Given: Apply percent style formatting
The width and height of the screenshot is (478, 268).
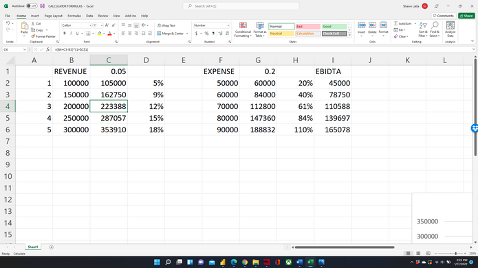Looking at the screenshot, I should [207, 34].
